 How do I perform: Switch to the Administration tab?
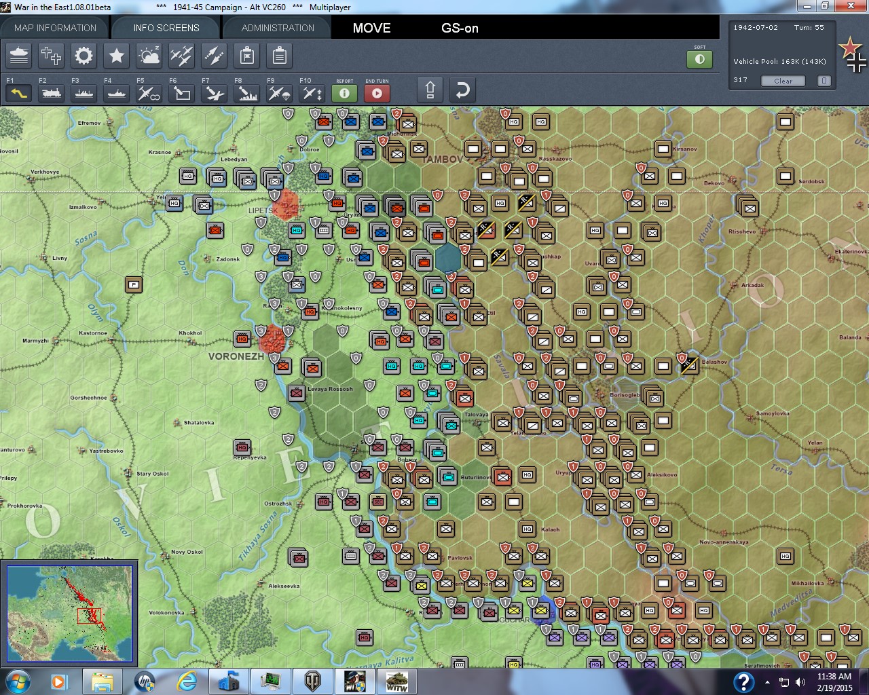pyautogui.click(x=278, y=28)
